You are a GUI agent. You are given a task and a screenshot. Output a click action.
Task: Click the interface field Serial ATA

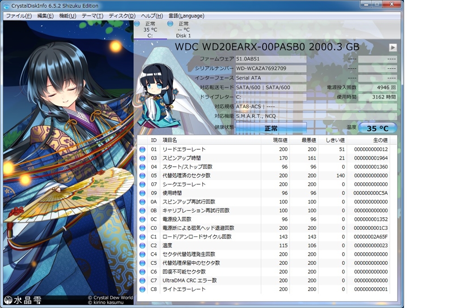tap(271, 78)
